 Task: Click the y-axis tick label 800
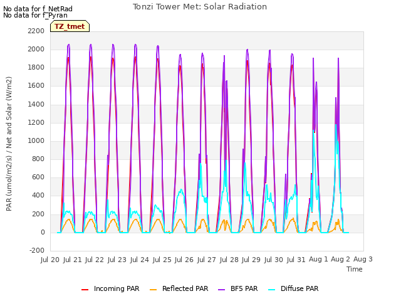[x=38, y=159]
